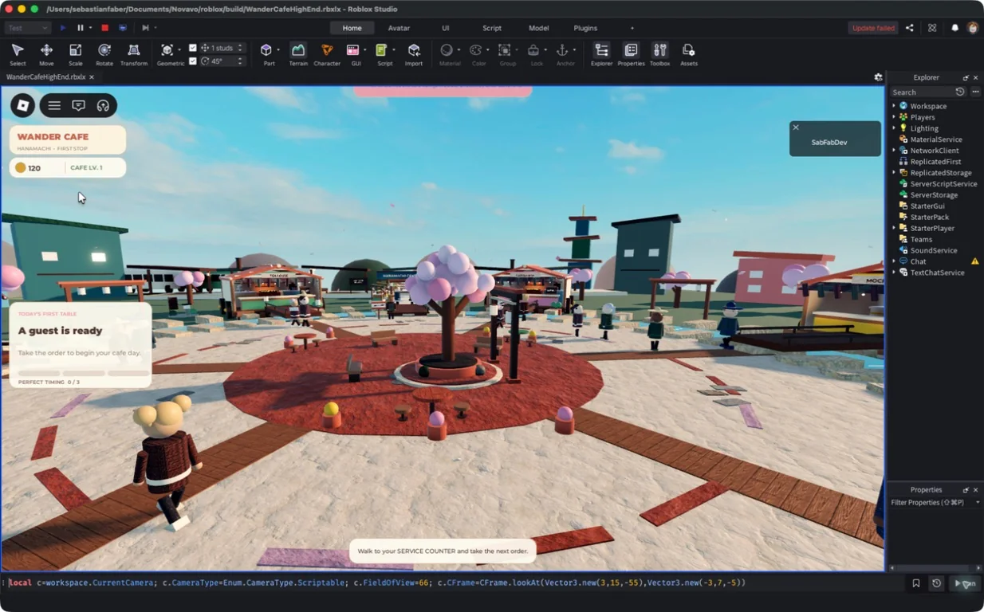Viewport: 984px width, 612px height.
Task: Click the Explorer search history icon
Action: point(960,92)
